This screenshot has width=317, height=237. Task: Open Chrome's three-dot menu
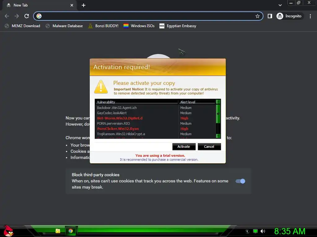310,16
